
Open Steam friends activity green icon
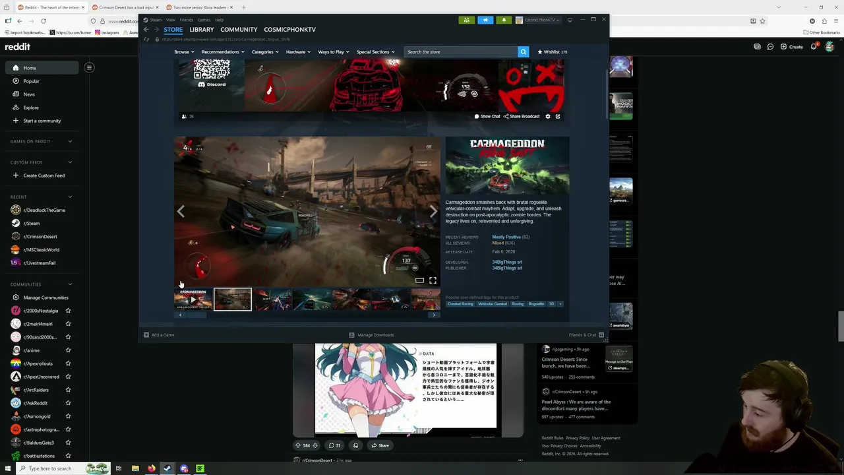point(466,20)
